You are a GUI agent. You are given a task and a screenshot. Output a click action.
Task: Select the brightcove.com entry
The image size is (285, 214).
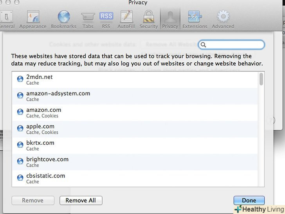(x=135, y=162)
